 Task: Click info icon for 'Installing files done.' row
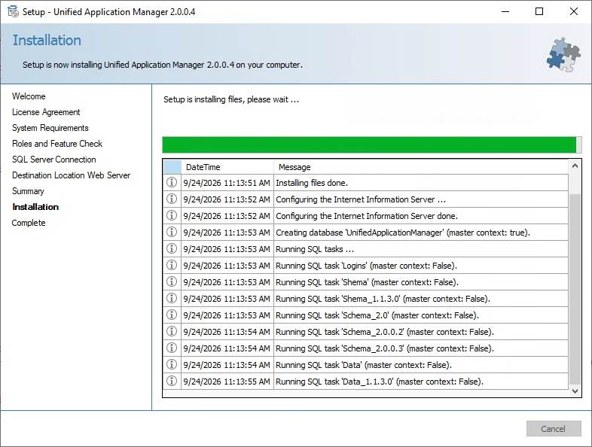172,183
